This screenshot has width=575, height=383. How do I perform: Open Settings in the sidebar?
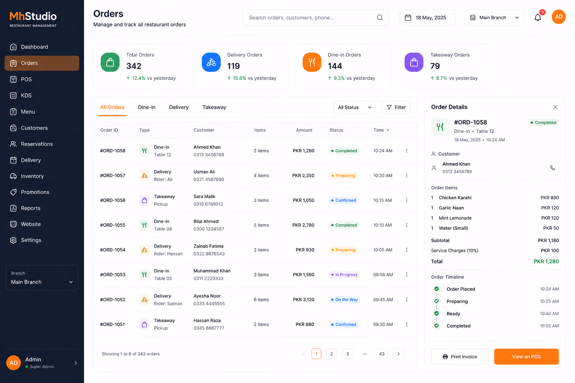pos(42,240)
